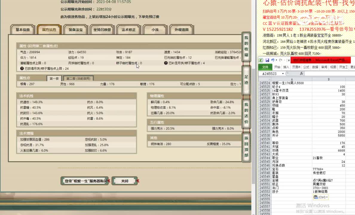Click 返回顶部 side button

246,147
